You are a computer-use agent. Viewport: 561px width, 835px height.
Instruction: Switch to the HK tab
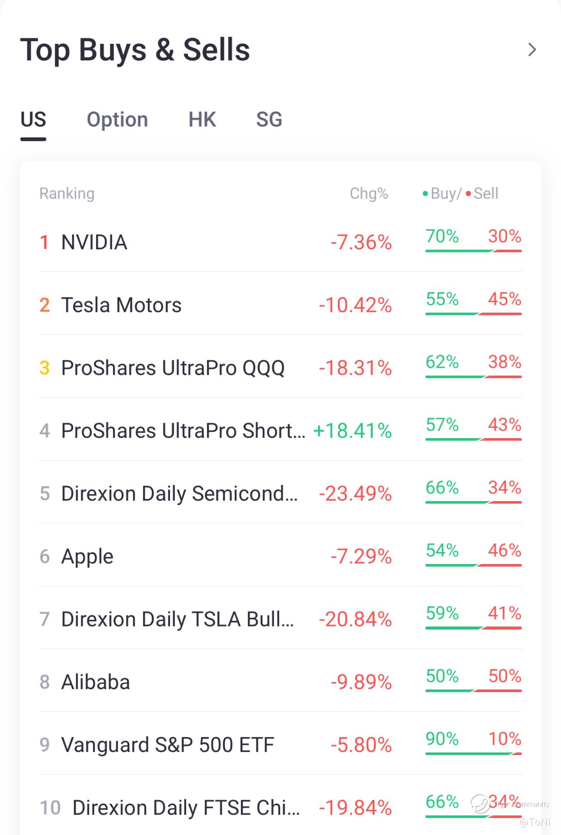(x=202, y=120)
